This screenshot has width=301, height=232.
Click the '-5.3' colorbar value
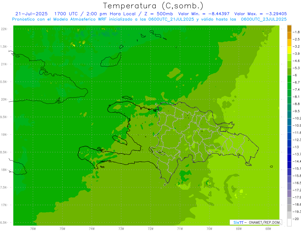pyautogui.click(x=296, y=68)
